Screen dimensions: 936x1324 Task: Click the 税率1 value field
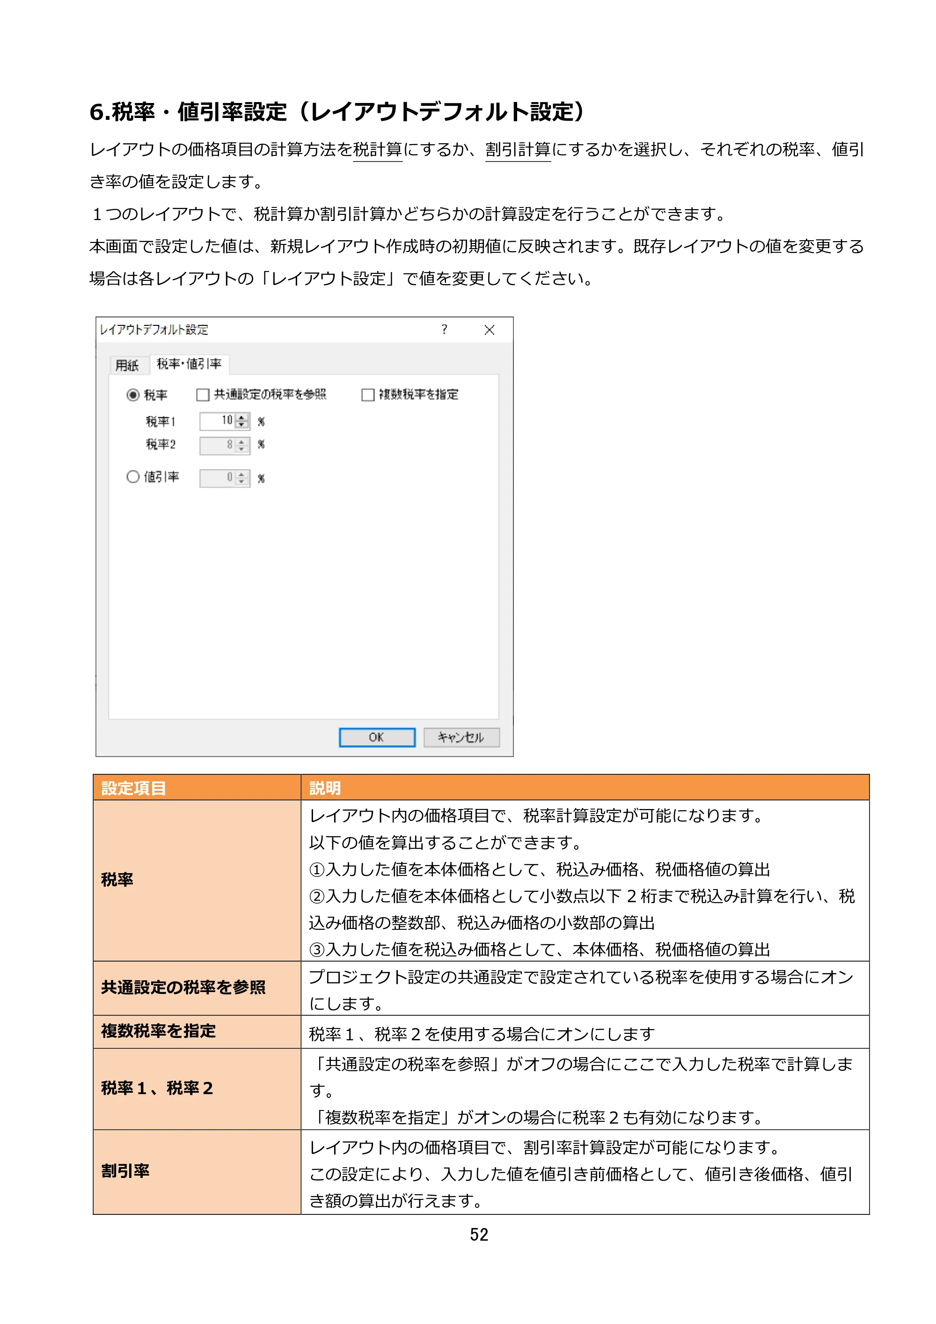[217, 421]
